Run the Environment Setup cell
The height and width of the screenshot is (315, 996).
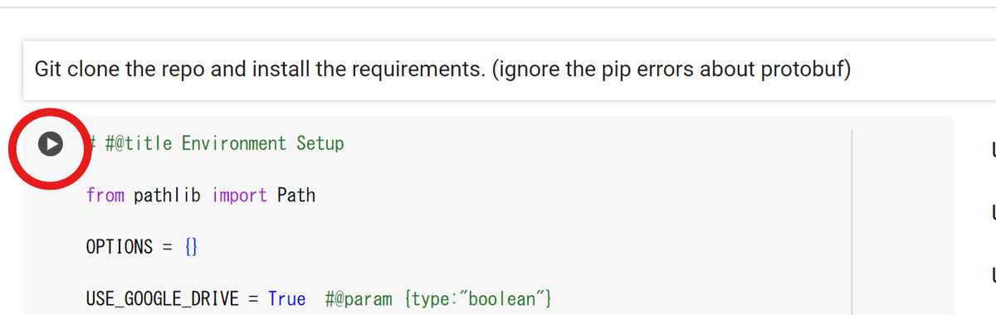51,143
